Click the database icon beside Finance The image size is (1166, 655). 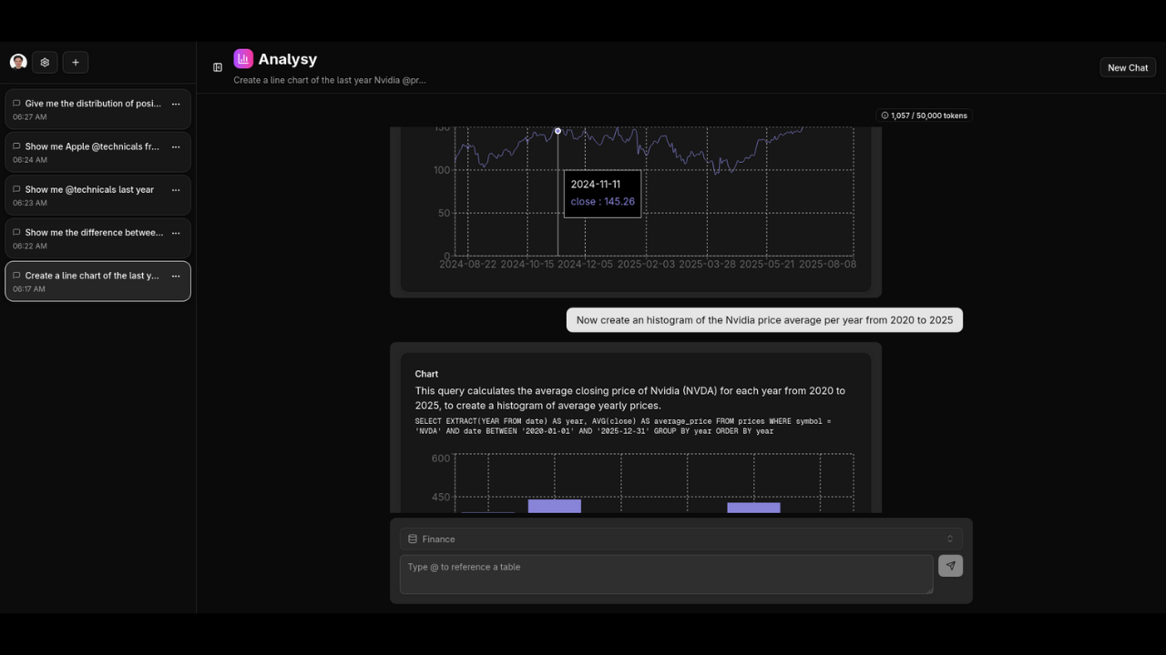tap(413, 539)
